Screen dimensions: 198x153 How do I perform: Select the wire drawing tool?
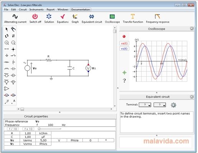tap(7, 49)
